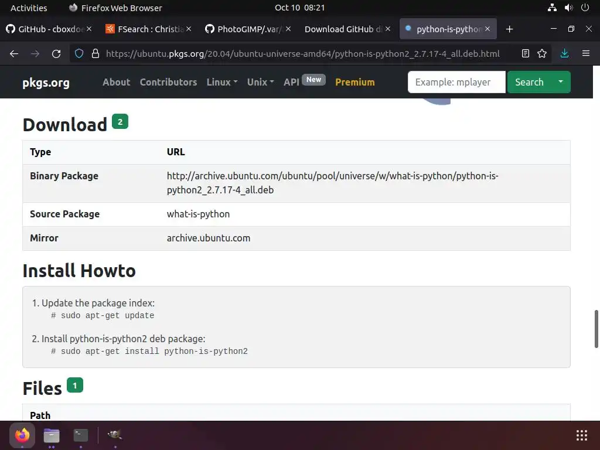Open the API link
The image size is (600, 450).
tap(291, 82)
